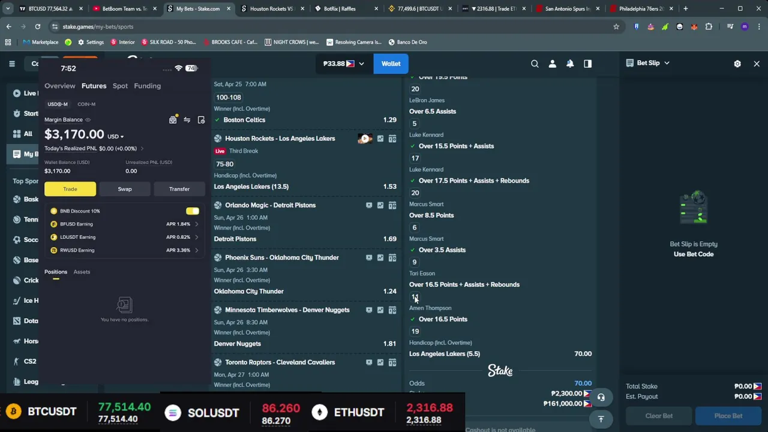Toggle Margin Balance visibility eye
Image resolution: width=768 pixels, height=432 pixels.
88,120
